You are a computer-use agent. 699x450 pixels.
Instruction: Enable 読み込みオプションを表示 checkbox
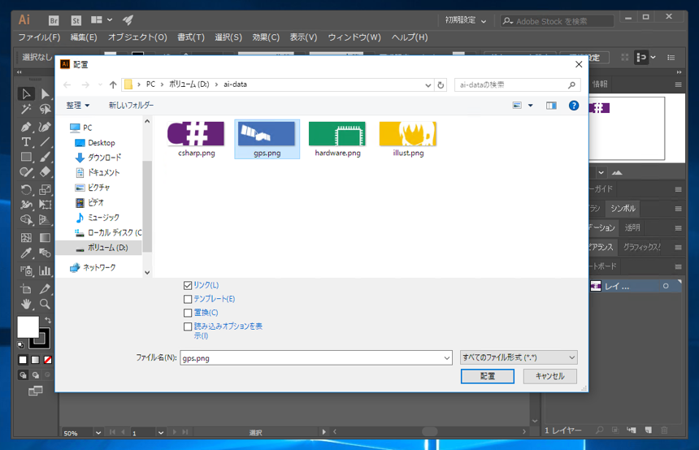188,327
